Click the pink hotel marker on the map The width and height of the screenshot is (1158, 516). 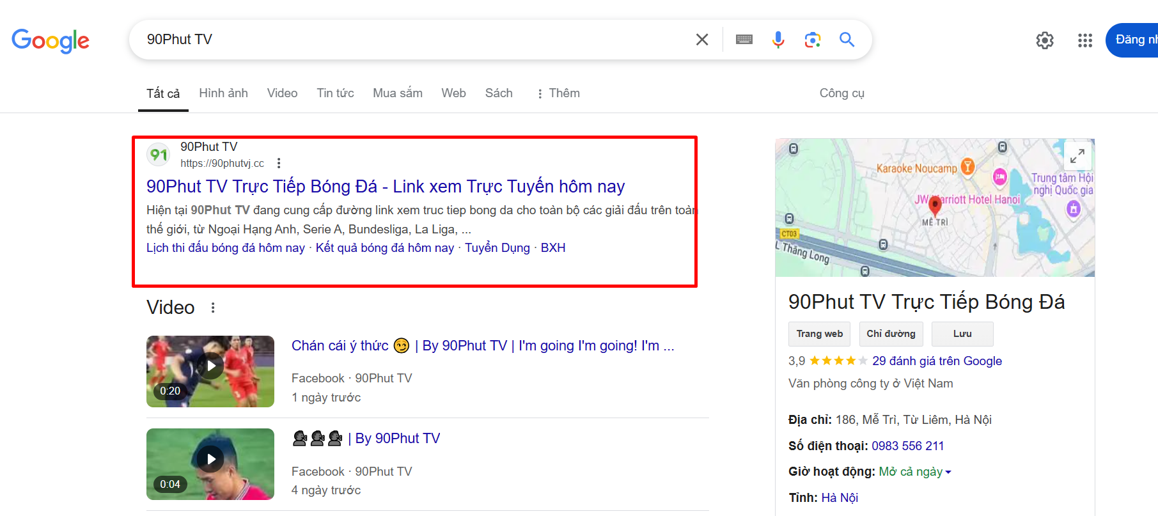(x=1000, y=176)
